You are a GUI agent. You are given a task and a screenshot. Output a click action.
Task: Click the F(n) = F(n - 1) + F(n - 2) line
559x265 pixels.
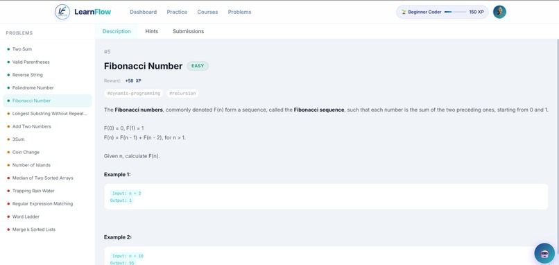pos(145,137)
